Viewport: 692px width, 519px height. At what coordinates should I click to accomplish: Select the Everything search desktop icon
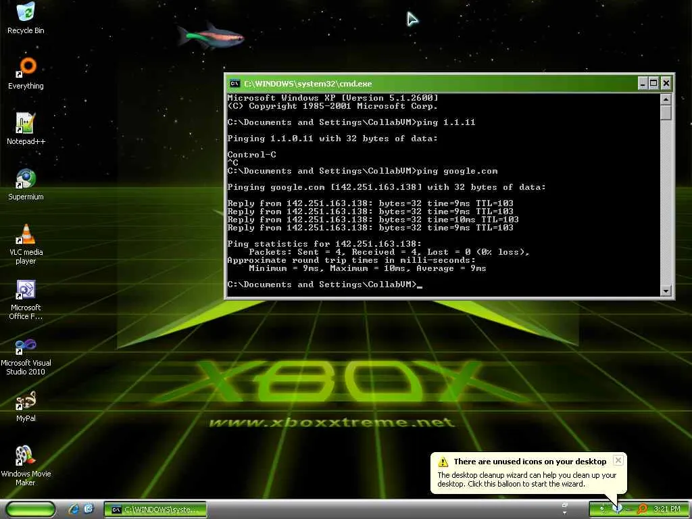click(26, 73)
